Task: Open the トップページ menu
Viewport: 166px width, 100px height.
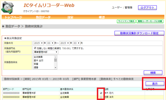Action: tap(13, 17)
